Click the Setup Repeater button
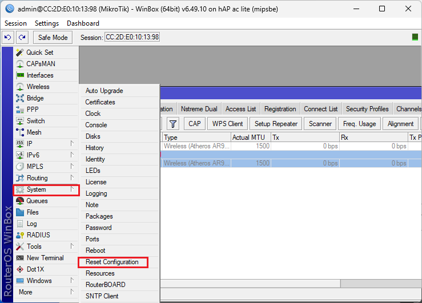 [x=276, y=124]
